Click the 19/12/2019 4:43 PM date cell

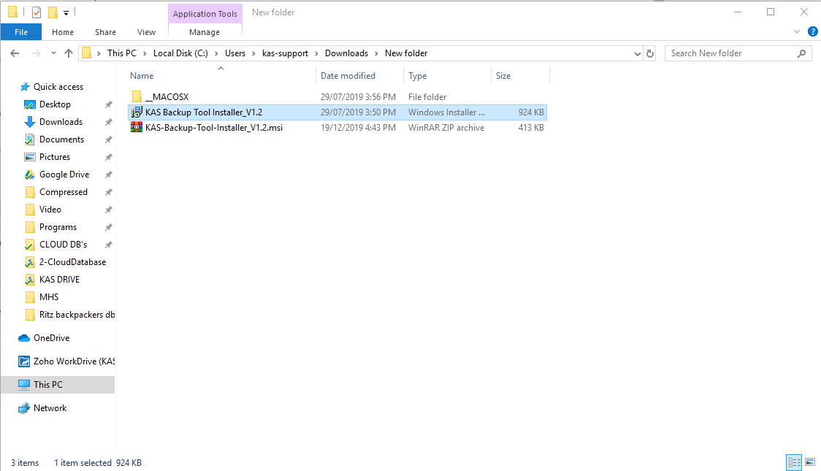[x=358, y=128]
